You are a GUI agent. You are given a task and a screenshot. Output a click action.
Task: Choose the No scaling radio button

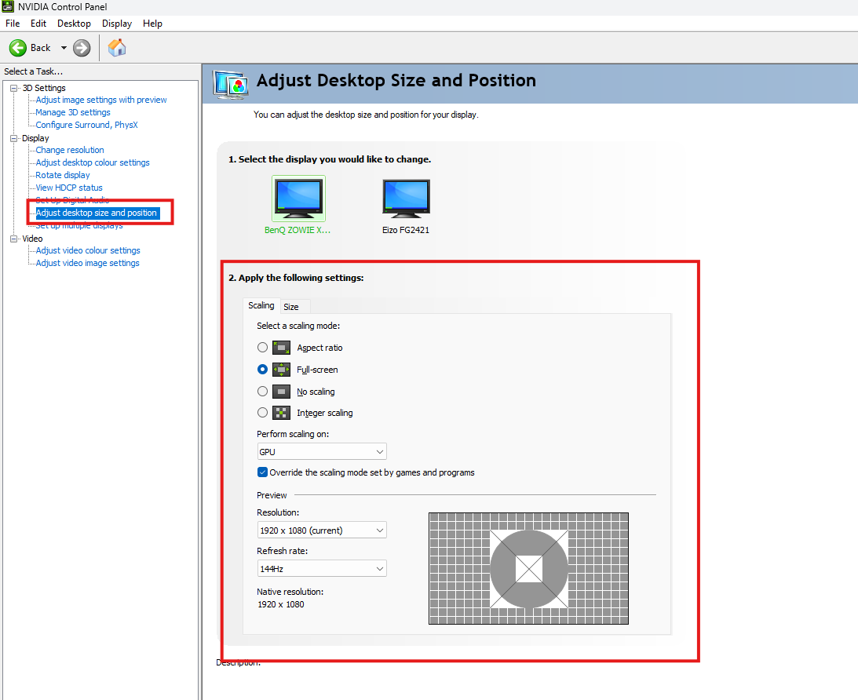[x=263, y=391]
